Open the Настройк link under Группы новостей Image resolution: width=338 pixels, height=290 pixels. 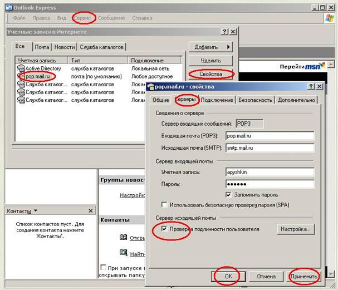132,195
